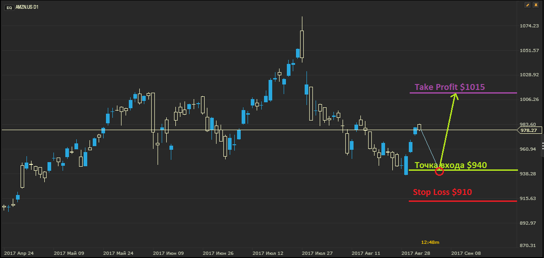Click the 2017 Июл 12 date label
Viewport: 544px width, 258px height.
[x=268, y=253]
